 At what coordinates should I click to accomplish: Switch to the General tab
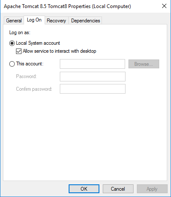click(x=14, y=21)
